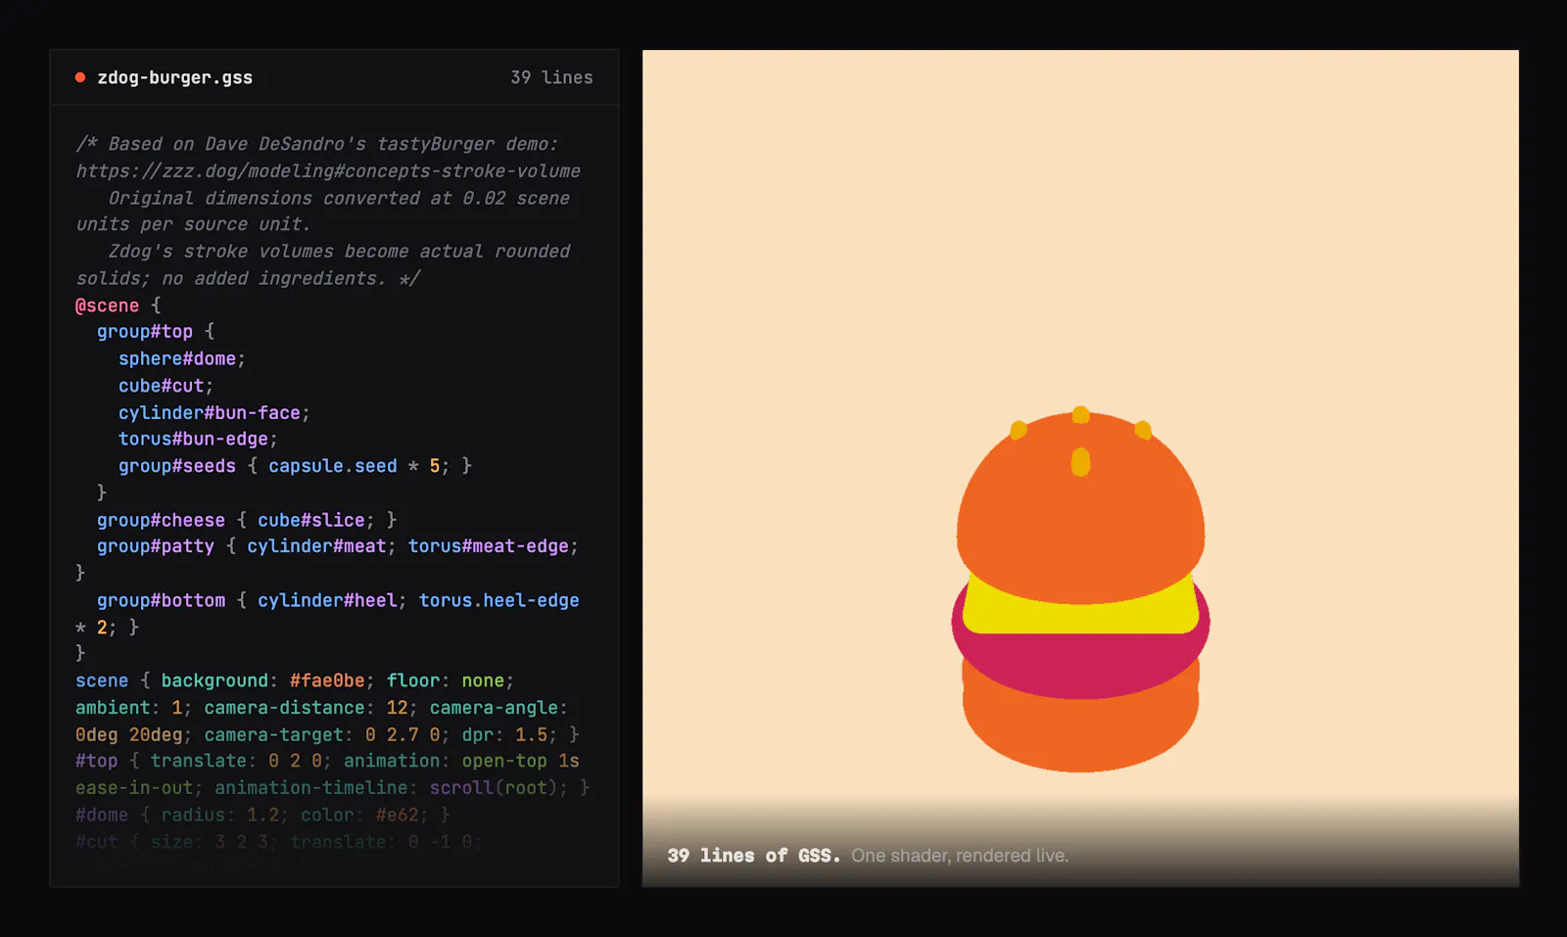Click capsule.seed in the seeds group
The width and height of the screenshot is (1567, 937).
(x=333, y=466)
